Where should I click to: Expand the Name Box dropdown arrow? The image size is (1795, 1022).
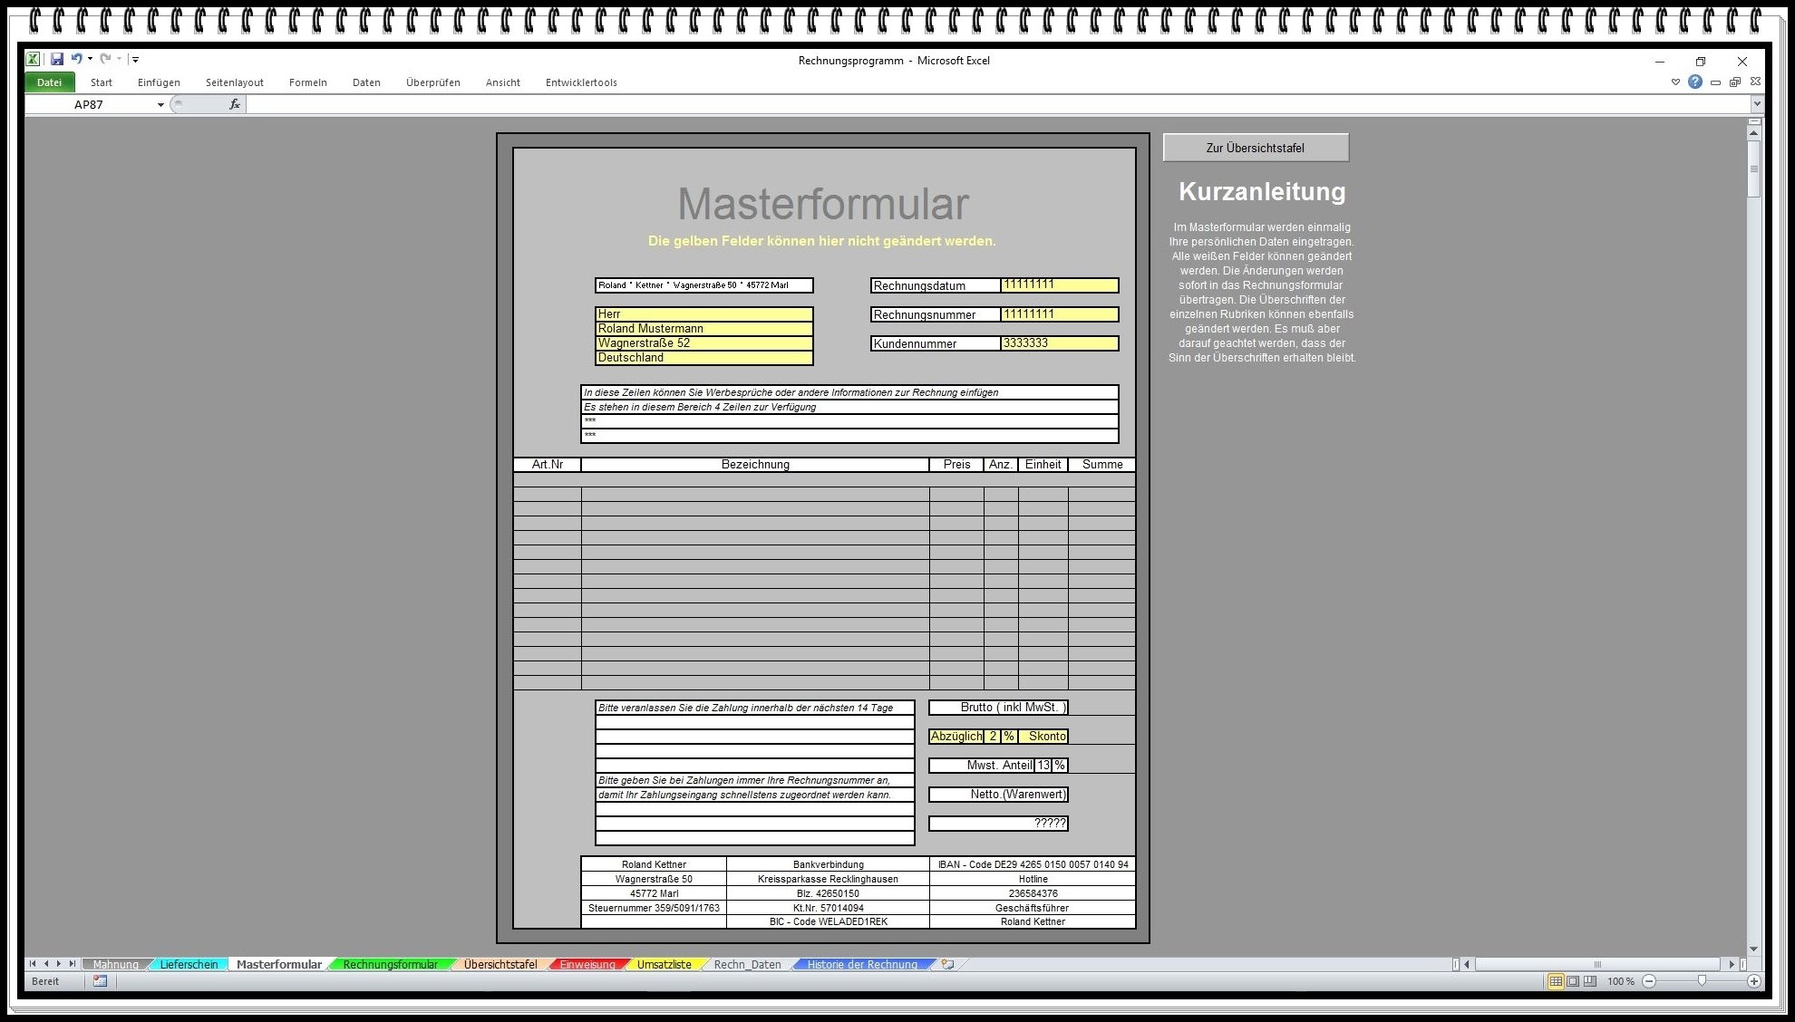[160, 105]
